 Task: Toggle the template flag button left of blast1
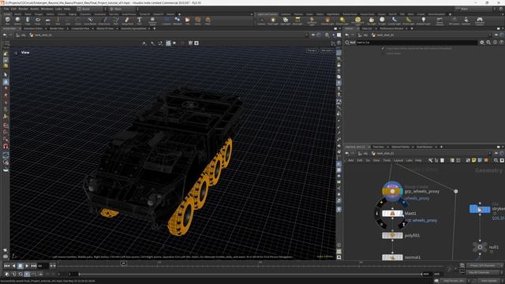(377, 213)
